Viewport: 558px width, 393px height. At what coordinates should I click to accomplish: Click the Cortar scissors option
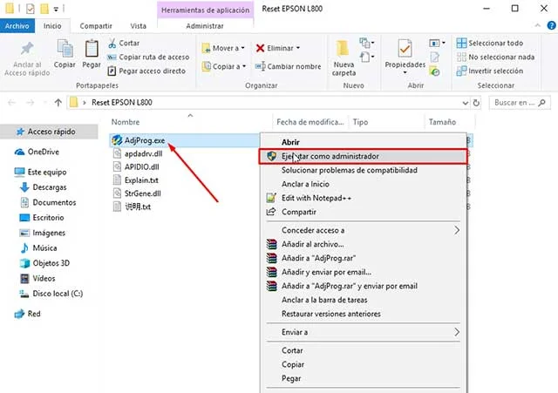(127, 43)
